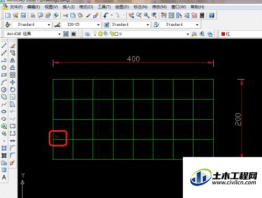The width and height of the screenshot is (262, 198).
Task: Open the 红 color control dropdown
Action: point(241,34)
